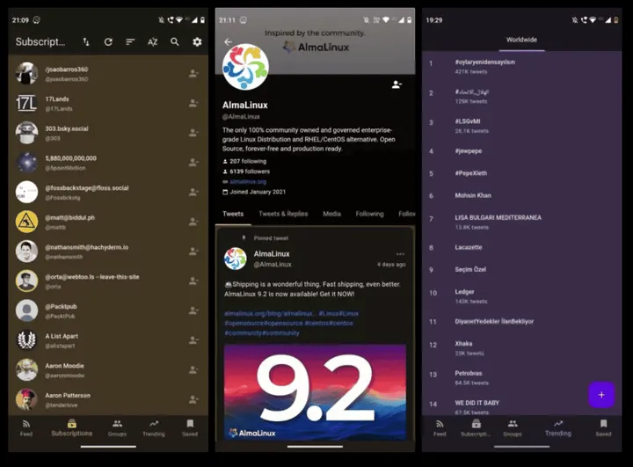The image size is (633, 467).
Task: Open the three-dot menu on pinned tweet
Action: (400, 253)
